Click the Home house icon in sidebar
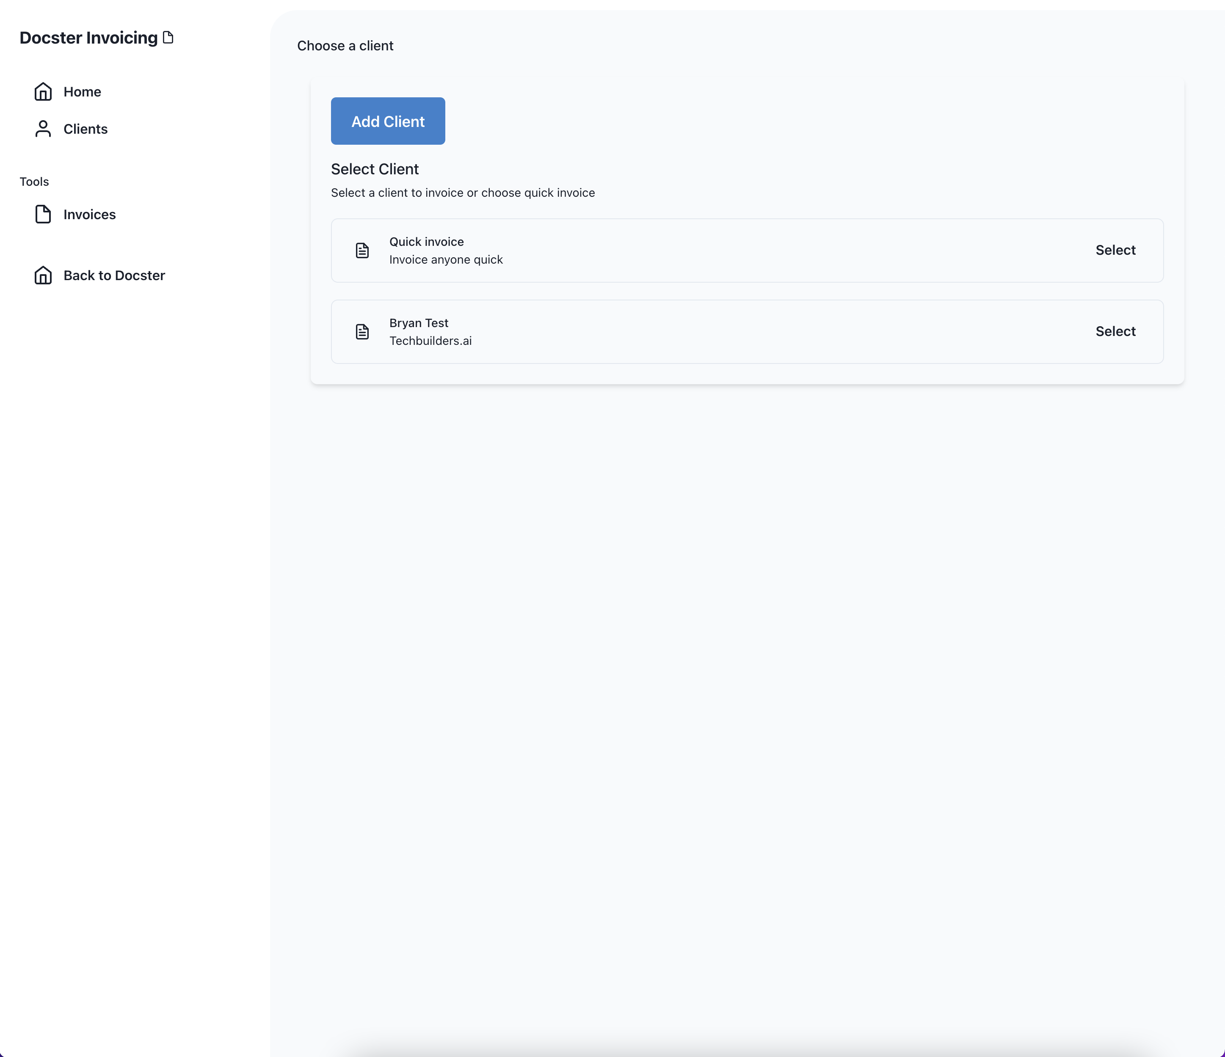 click(43, 92)
